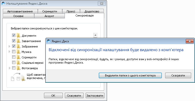The height and width of the screenshot is (101, 195).
Task: Click the Фотокамера folder icon
Action: coord(19,68)
